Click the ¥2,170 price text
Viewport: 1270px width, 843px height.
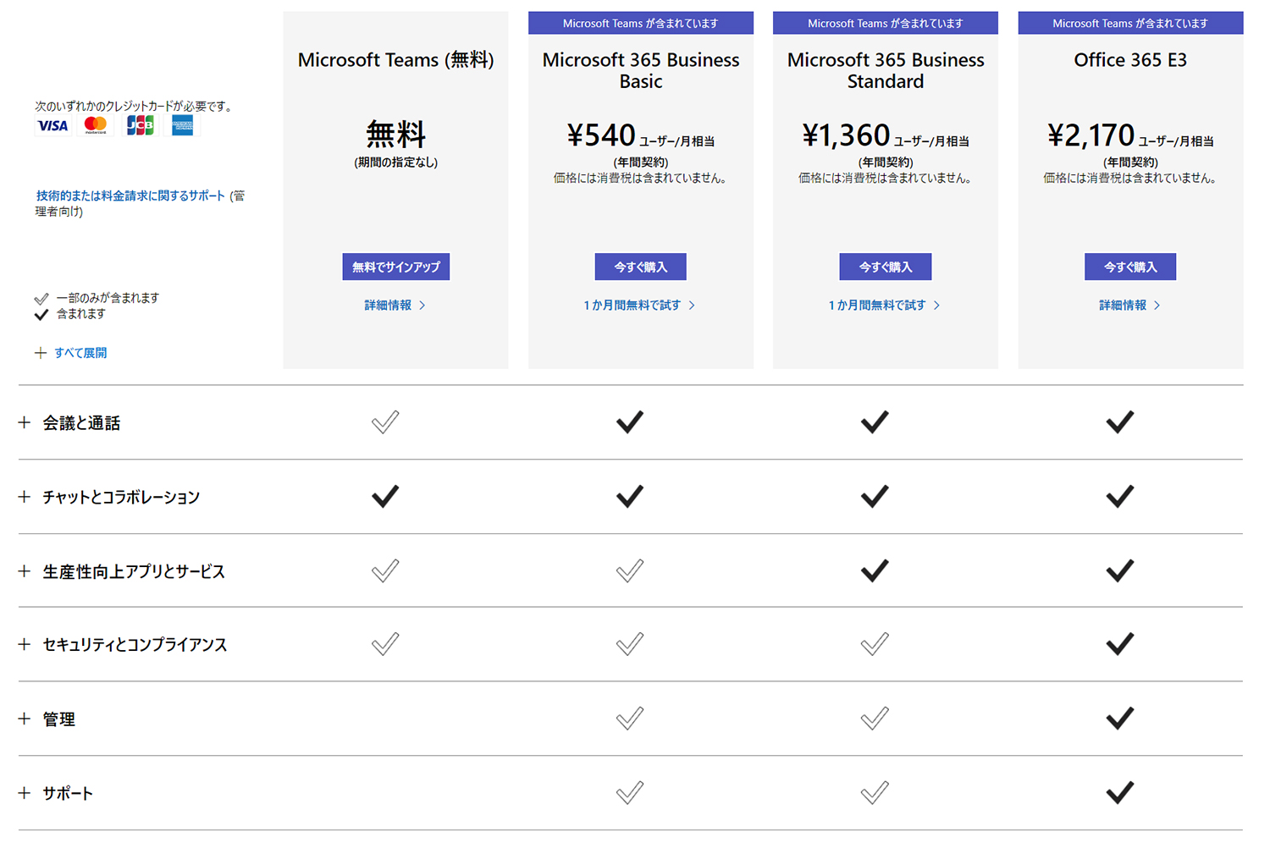(1091, 135)
